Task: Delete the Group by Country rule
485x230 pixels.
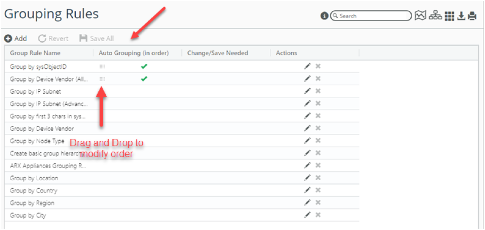Action: click(318, 190)
